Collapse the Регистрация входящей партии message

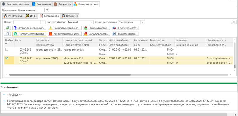click(x=4, y=101)
